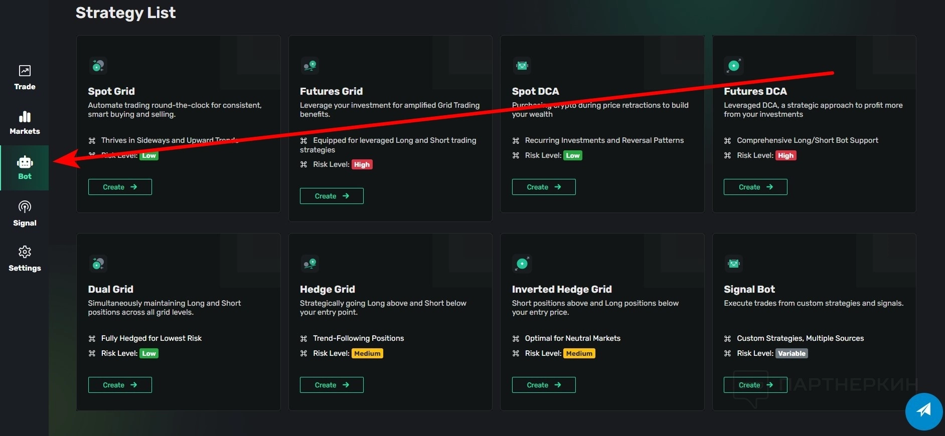The width and height of the screenshot is (945, 436).
Task: Open the Signal section in sidebar
Action: (x=25, y=213)
